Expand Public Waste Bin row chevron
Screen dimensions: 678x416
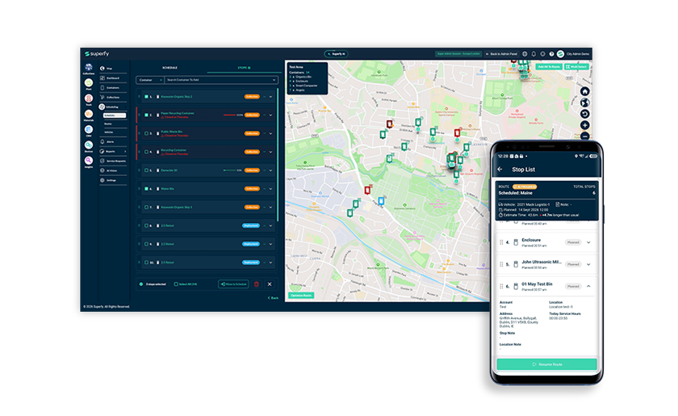(x=270, y=133)
